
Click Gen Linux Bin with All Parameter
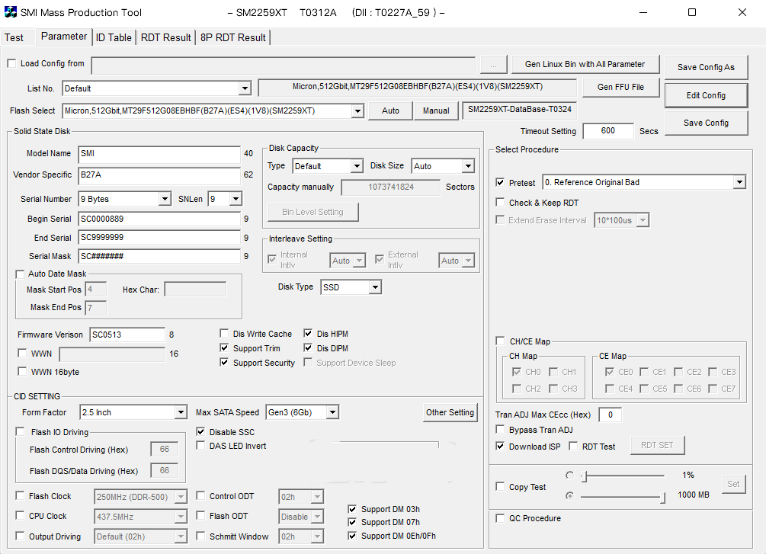(585, 64)
